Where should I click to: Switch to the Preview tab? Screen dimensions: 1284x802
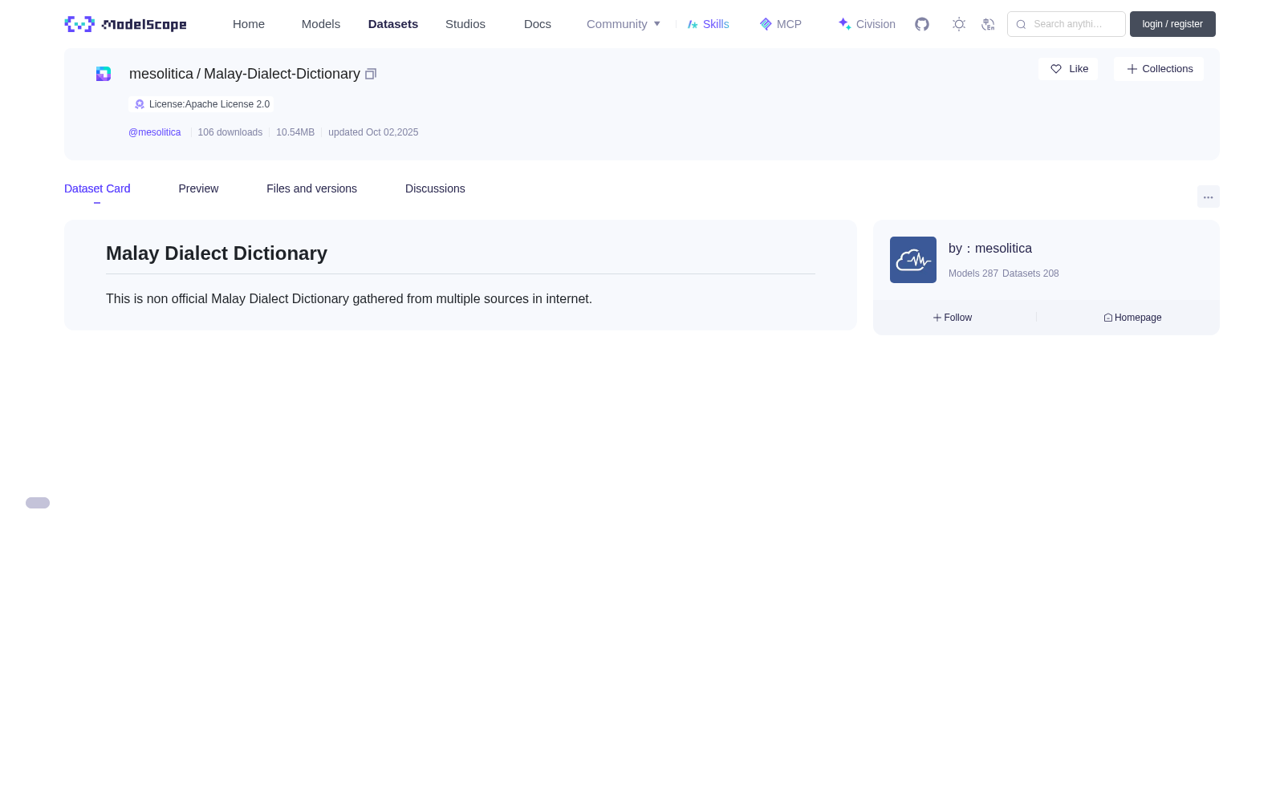coord(198,188)
